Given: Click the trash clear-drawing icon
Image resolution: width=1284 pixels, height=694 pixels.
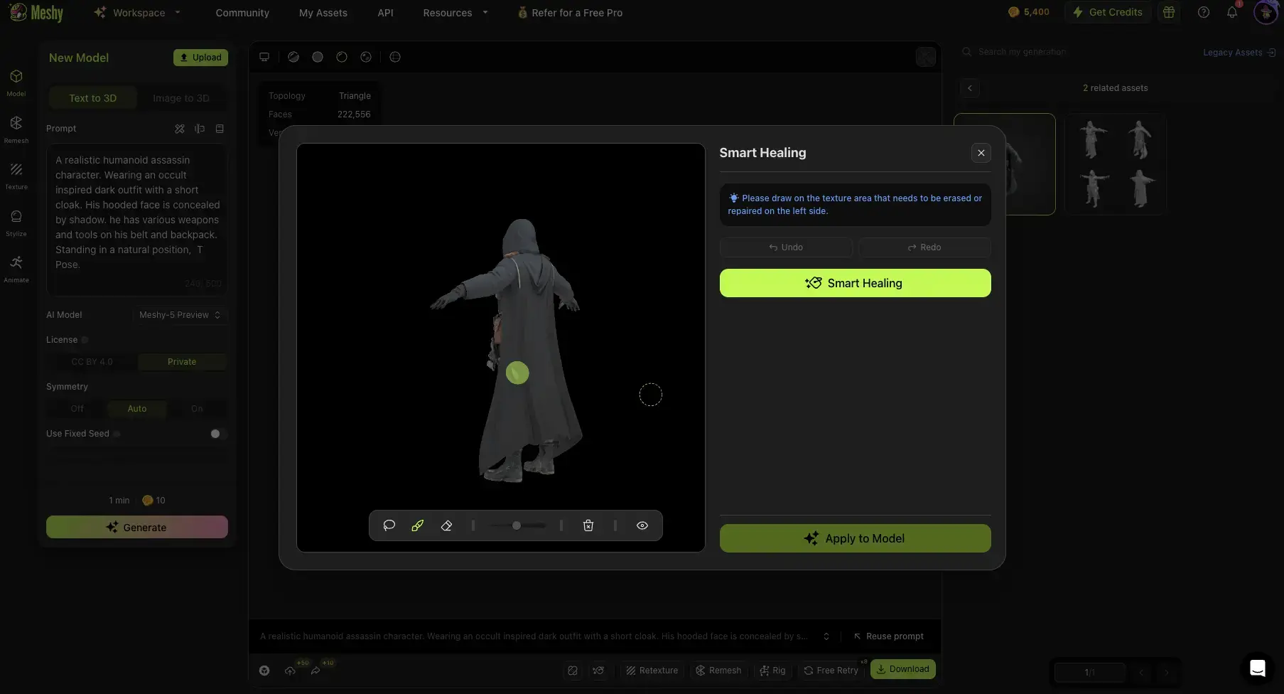Looking at the screenshot, I should pyautogui.click(x=588, y=525).
